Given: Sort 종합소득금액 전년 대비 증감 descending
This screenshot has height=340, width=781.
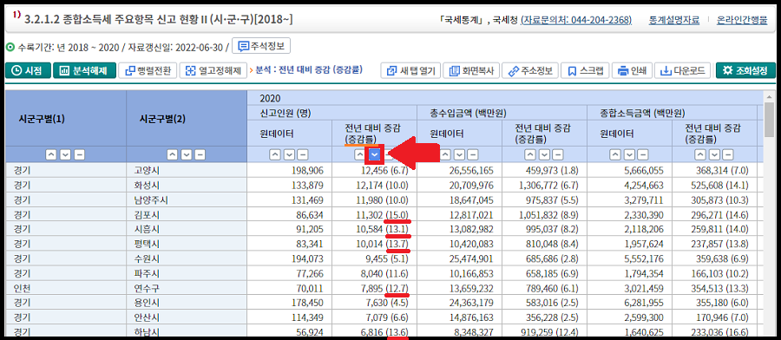Looking at the screenshot, I should tap(714, 154).
